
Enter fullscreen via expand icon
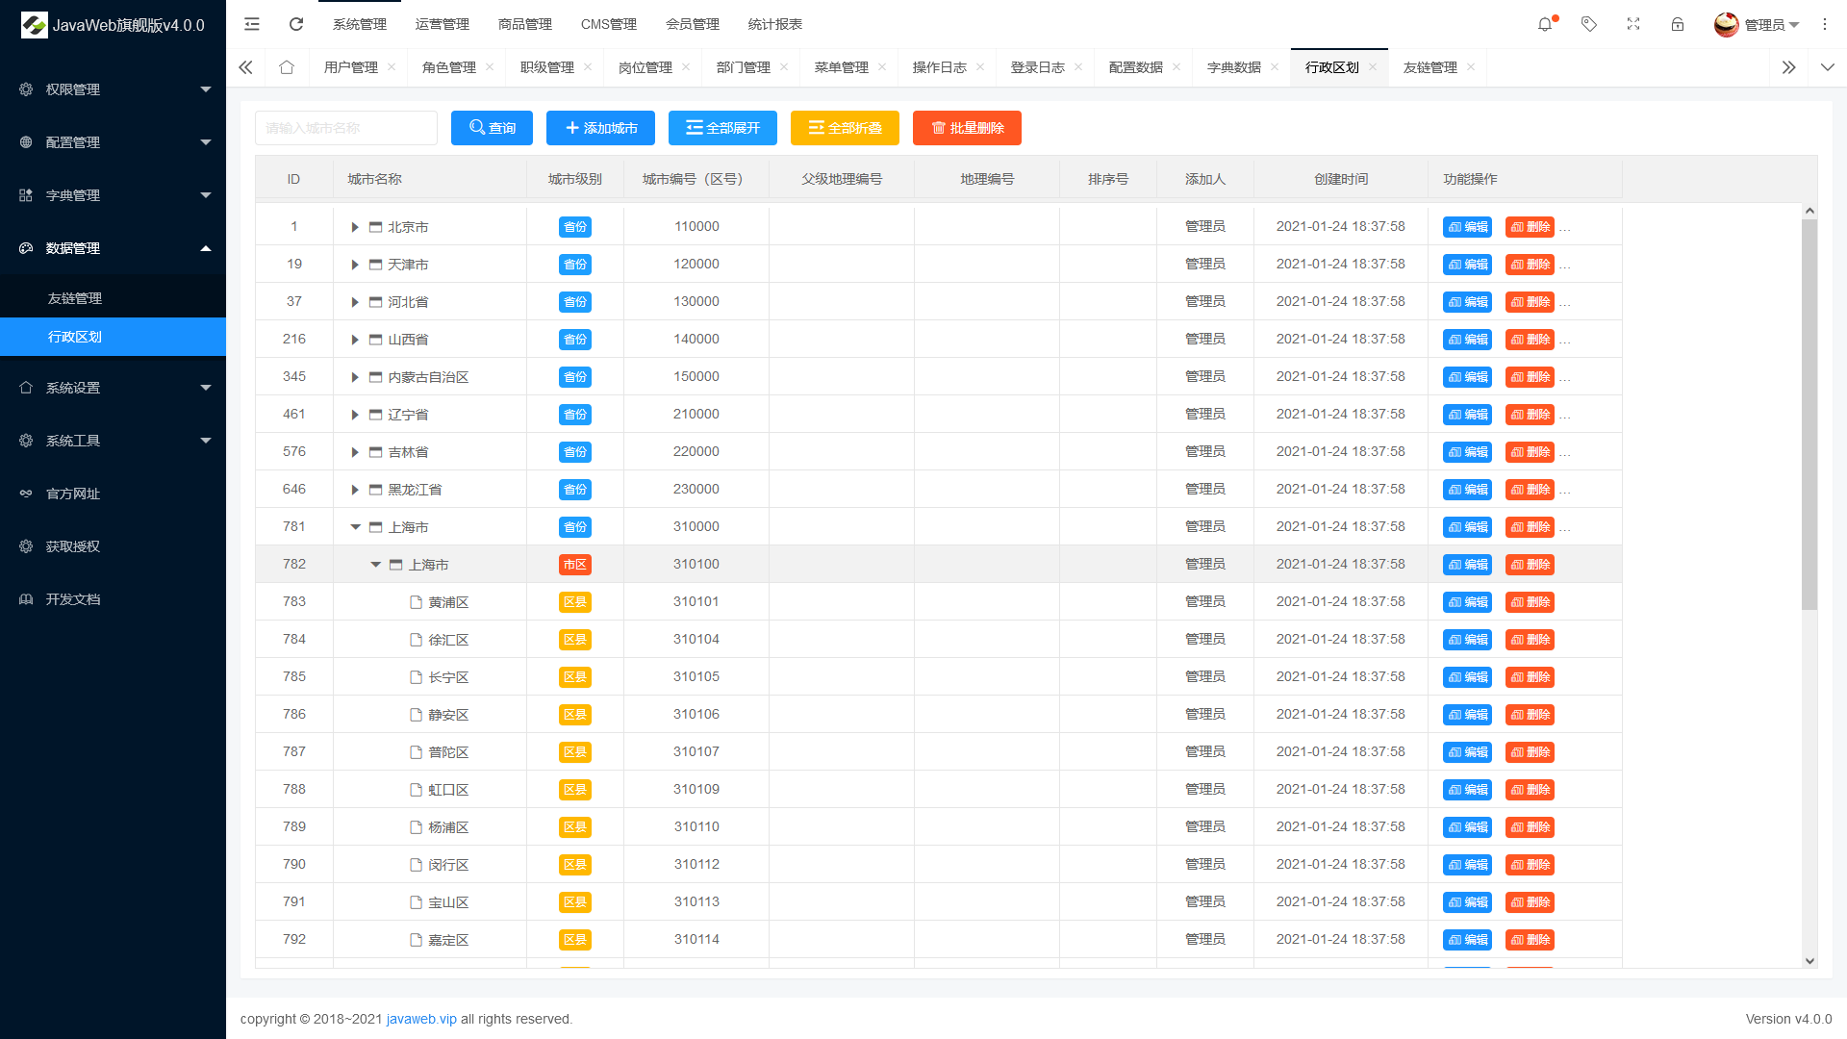[x=1633, y=24]
